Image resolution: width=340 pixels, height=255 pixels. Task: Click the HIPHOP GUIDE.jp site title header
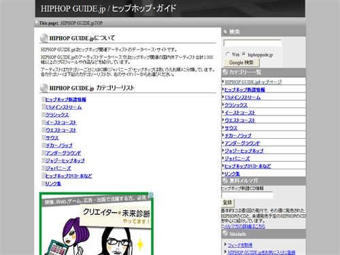(108, 9)
